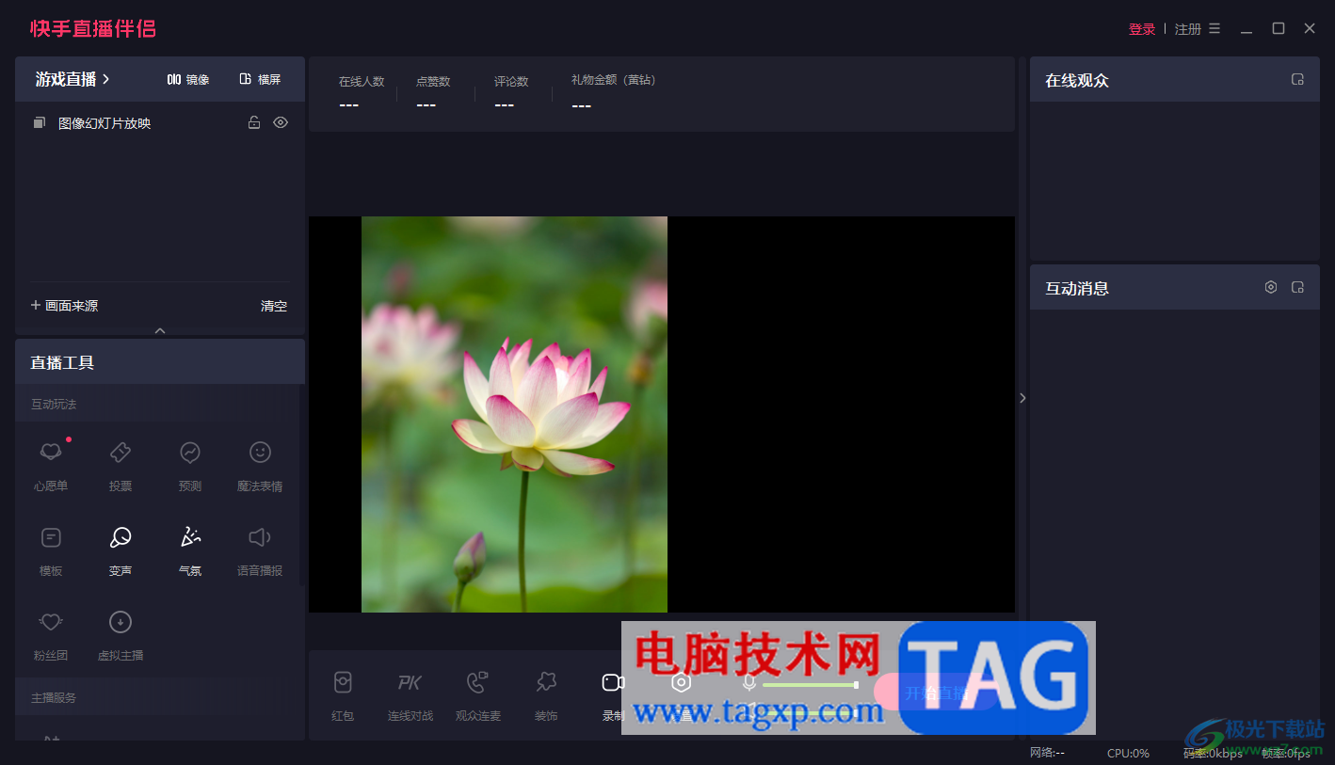Open the 装饰 decoration tool
The height and width of the screenshot is (765, 1335).
546,695
